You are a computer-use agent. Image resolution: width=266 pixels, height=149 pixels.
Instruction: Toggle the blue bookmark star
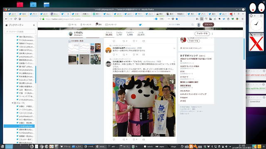tap(177, 19)
